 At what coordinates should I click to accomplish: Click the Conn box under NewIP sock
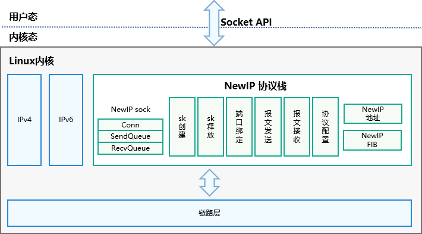pos(130,125)
